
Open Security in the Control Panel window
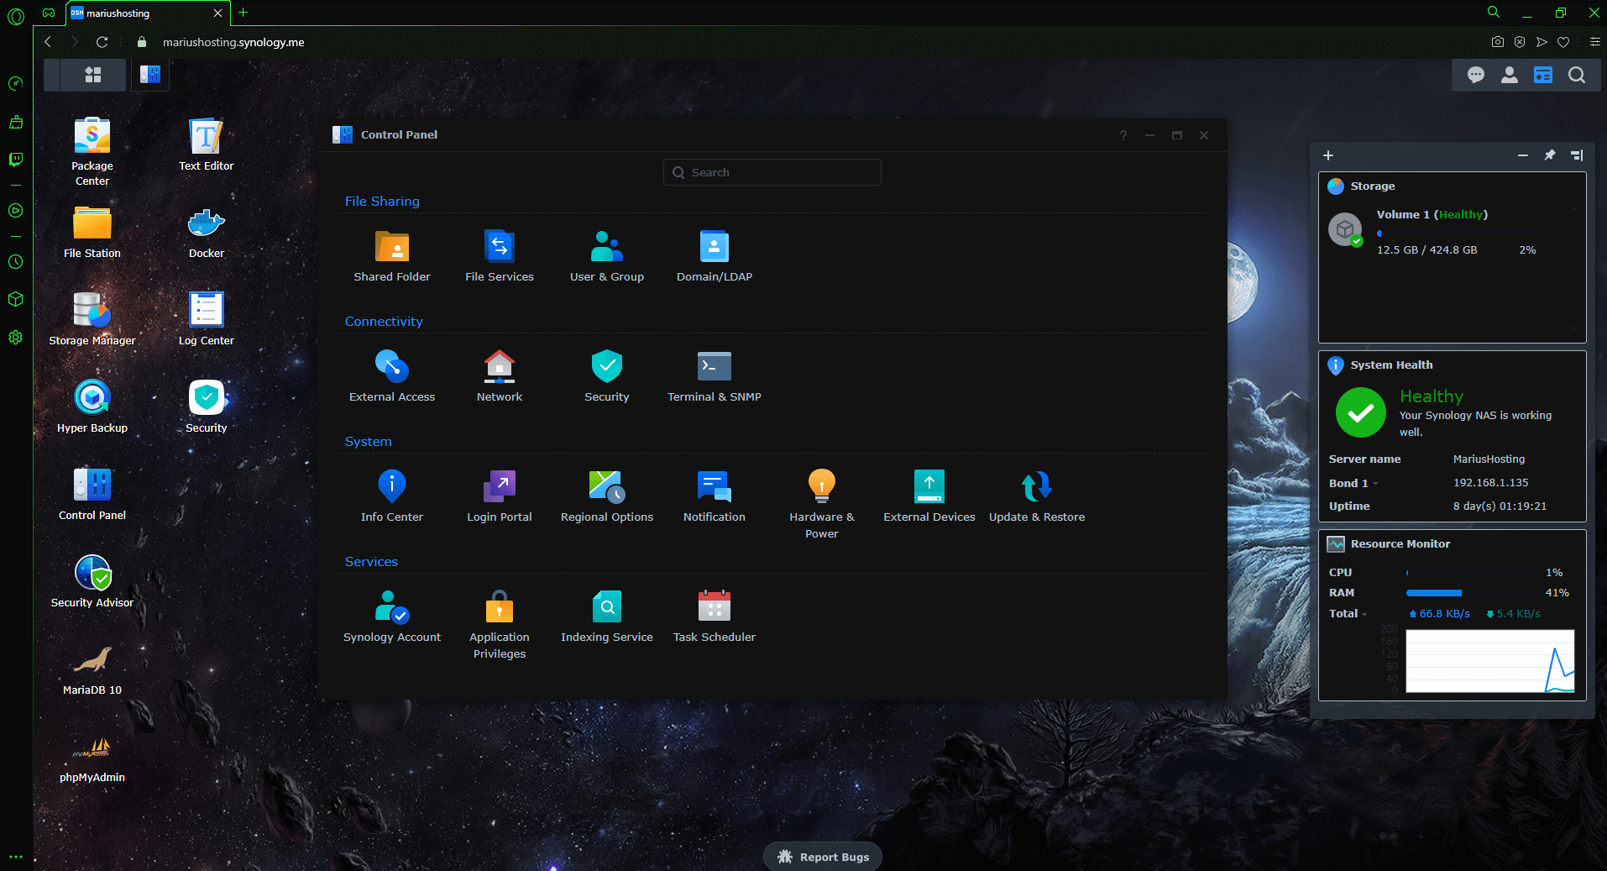pyautogui.click(x=607, y=376)
